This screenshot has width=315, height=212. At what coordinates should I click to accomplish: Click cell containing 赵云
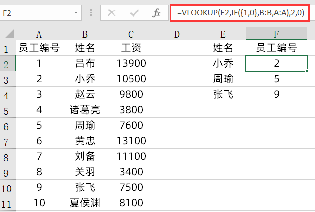[x=85, y=94]
